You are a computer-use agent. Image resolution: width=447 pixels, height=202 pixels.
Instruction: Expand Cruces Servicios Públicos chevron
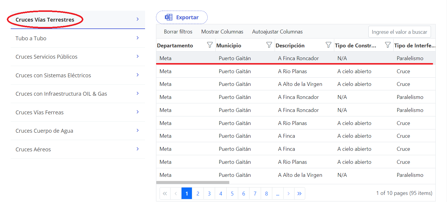coord(138,56)
